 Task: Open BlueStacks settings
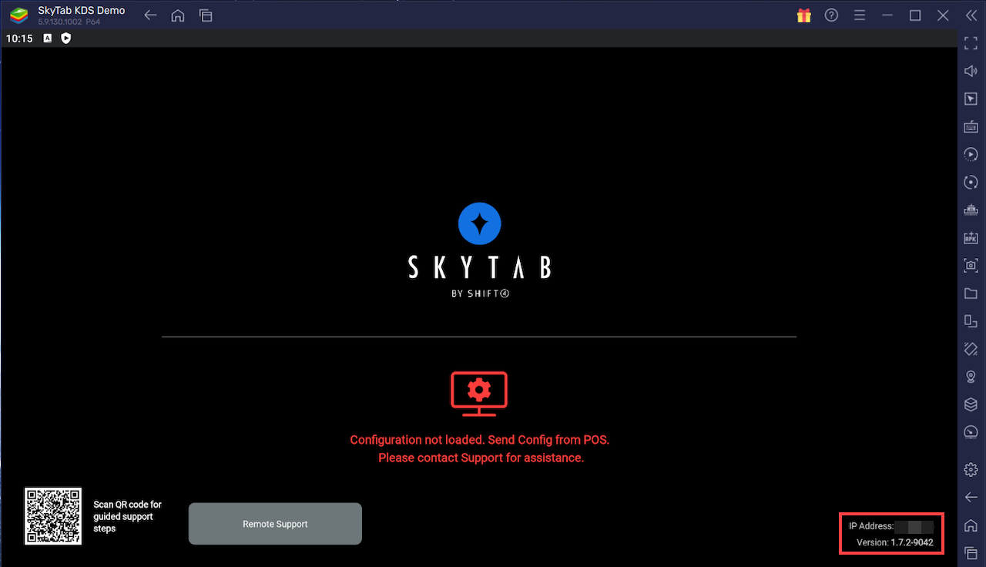[971, 469]
